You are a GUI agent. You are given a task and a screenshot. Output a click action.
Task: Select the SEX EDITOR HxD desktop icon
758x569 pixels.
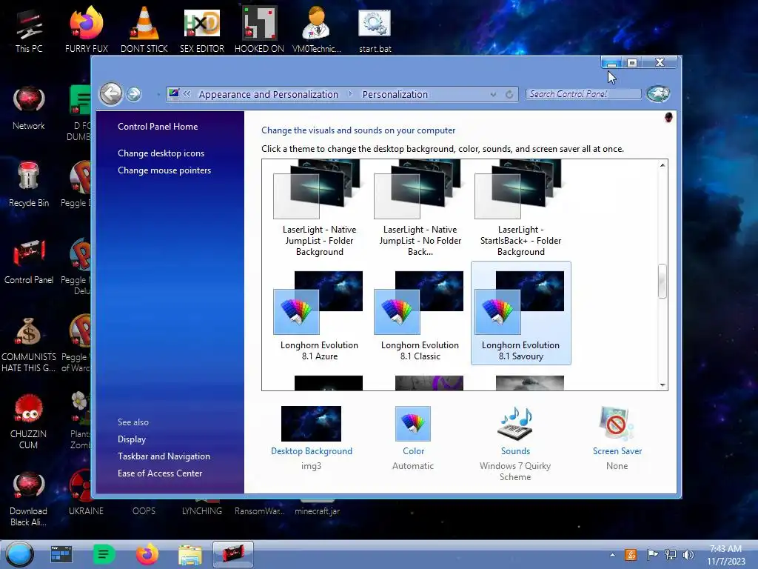tap(202, 30)
